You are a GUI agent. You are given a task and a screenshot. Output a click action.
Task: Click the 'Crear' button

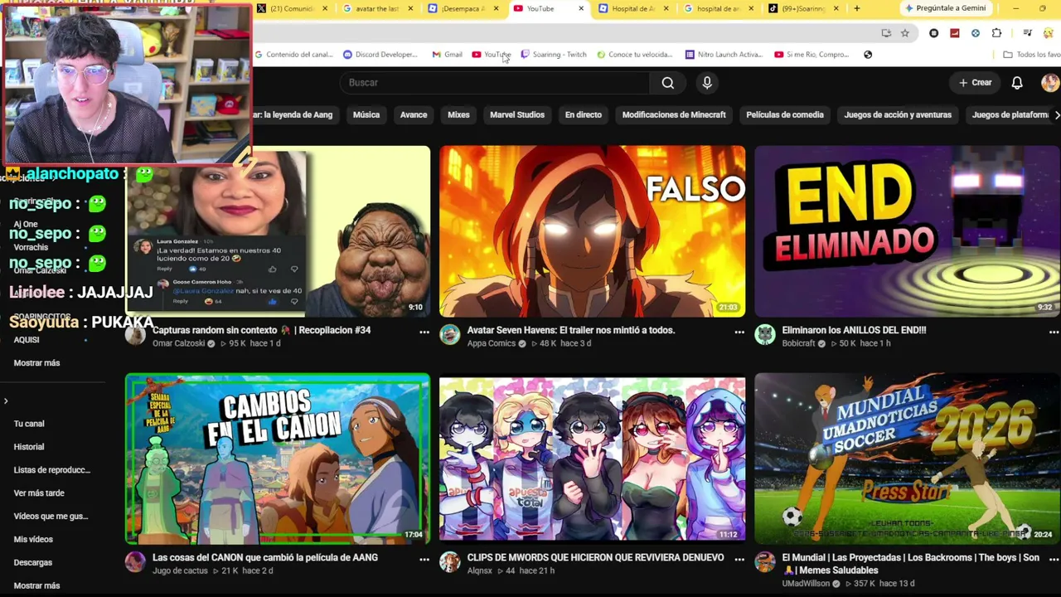tap(976, 83)
